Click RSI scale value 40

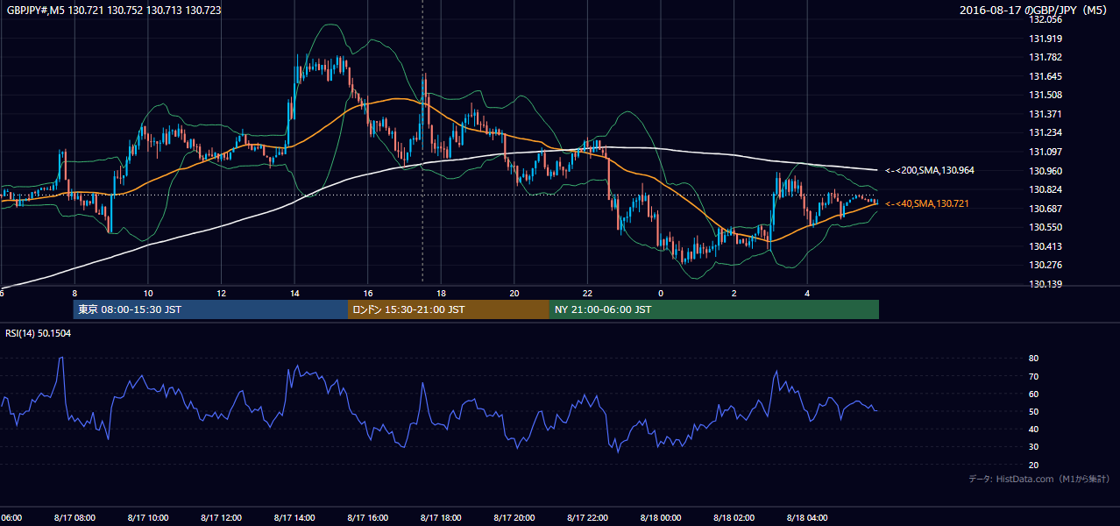[1034, 429]
